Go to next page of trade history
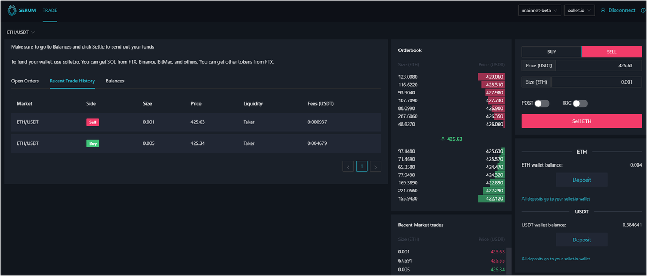The height and width of the screenshot is (276, 647). pyautogui.click(x=375, y=167)
